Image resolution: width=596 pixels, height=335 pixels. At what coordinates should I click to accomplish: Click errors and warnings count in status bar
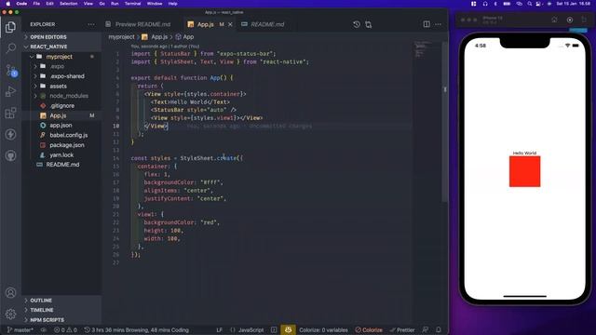(65, 329)
